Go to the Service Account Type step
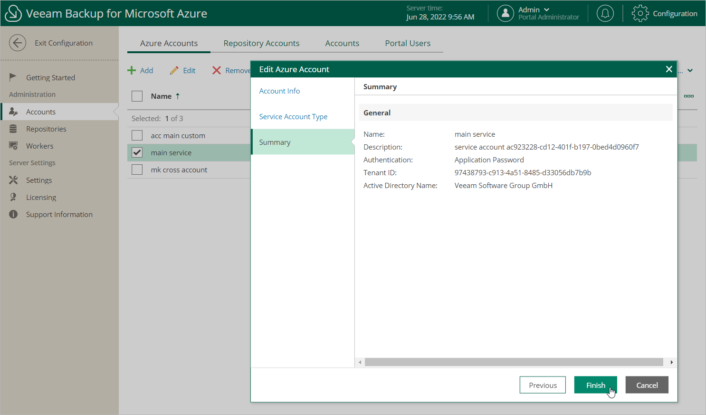This screenshot has width=706, height=415. pos(293,116)
